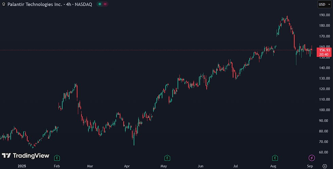
Task: Click the TradingView logo
Action: pyautogui.click(x=25, y=156)
